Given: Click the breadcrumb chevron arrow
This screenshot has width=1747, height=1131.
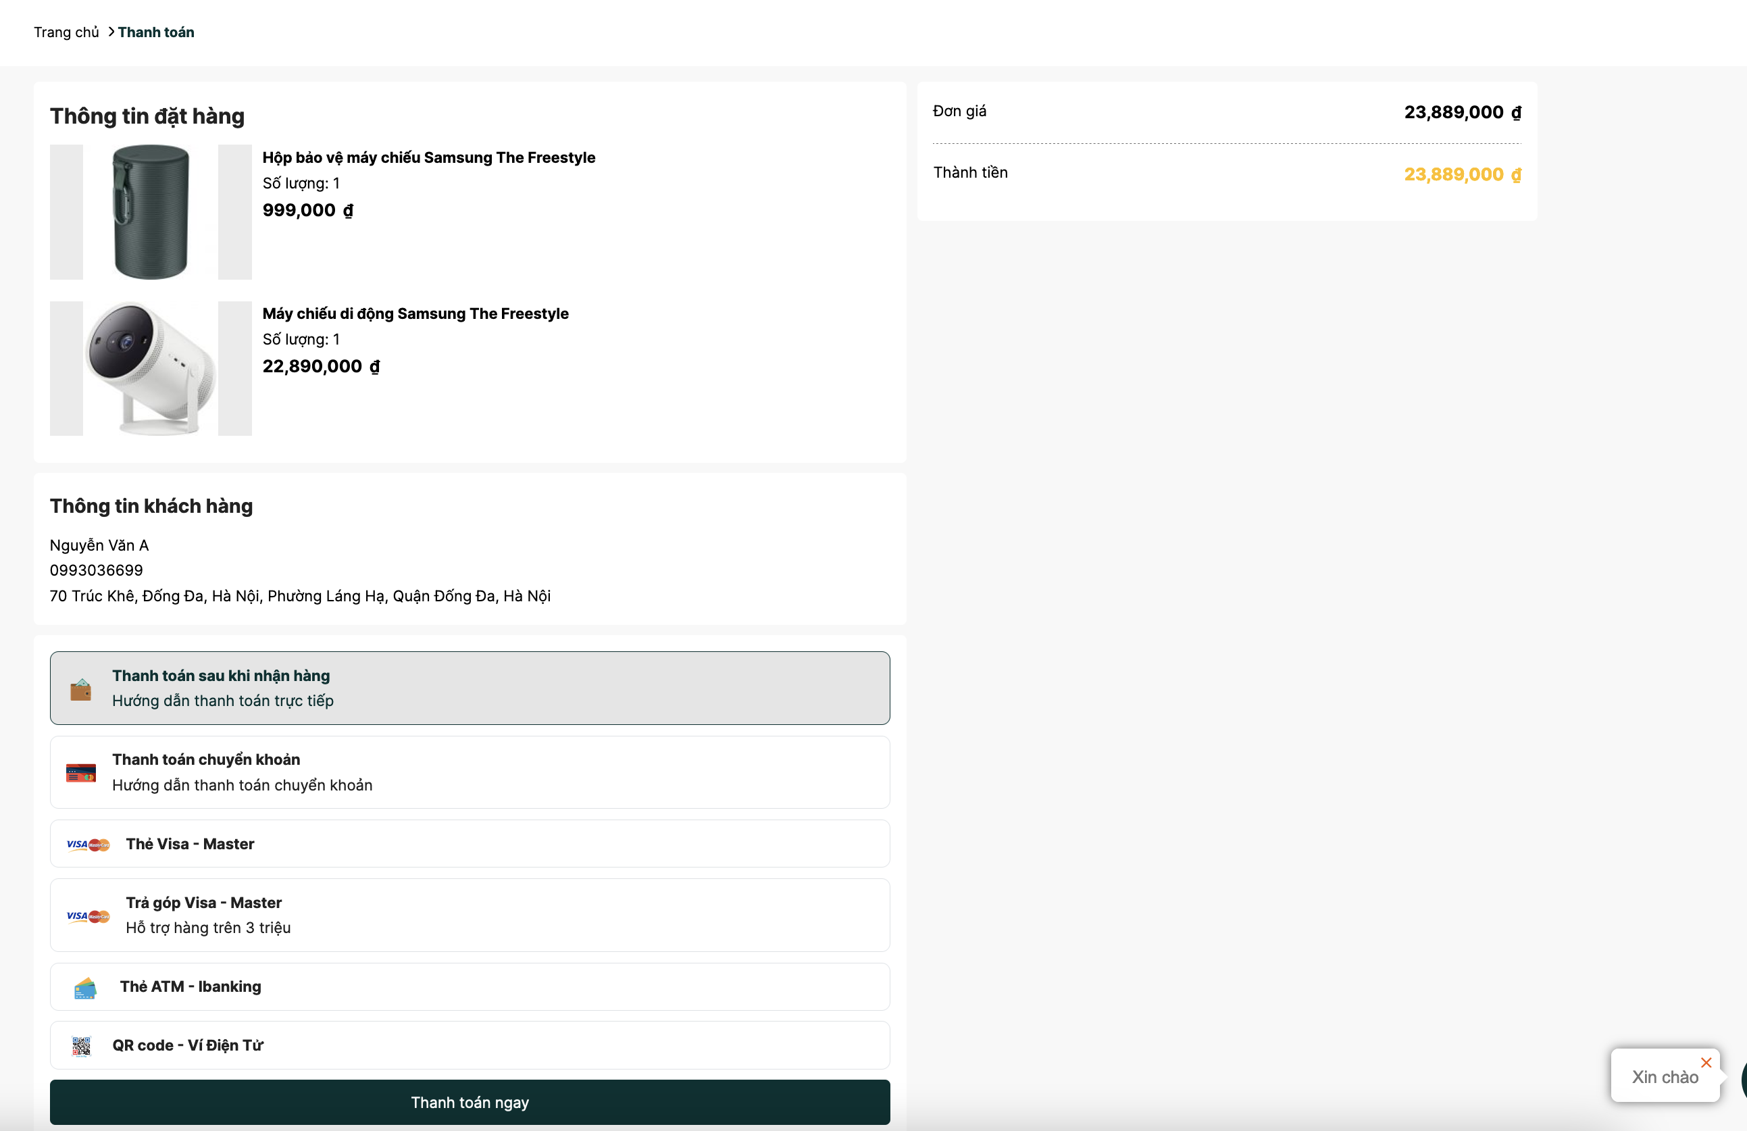Looking at the screenshot, I should (111, 32).
